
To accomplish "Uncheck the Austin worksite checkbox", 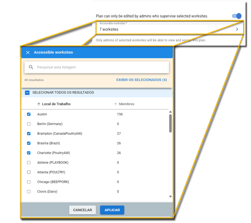I will [x=29, y=114].
